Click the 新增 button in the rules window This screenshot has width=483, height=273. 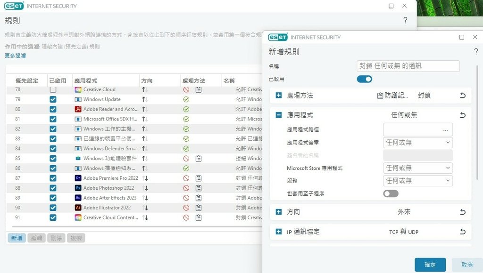(17, 238)
